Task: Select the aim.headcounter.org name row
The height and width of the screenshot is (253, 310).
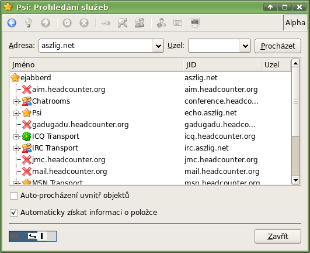Action: click(x=69, y=90)
